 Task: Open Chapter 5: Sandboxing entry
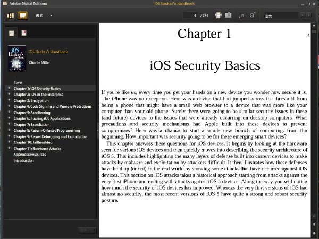pos(32,113)
